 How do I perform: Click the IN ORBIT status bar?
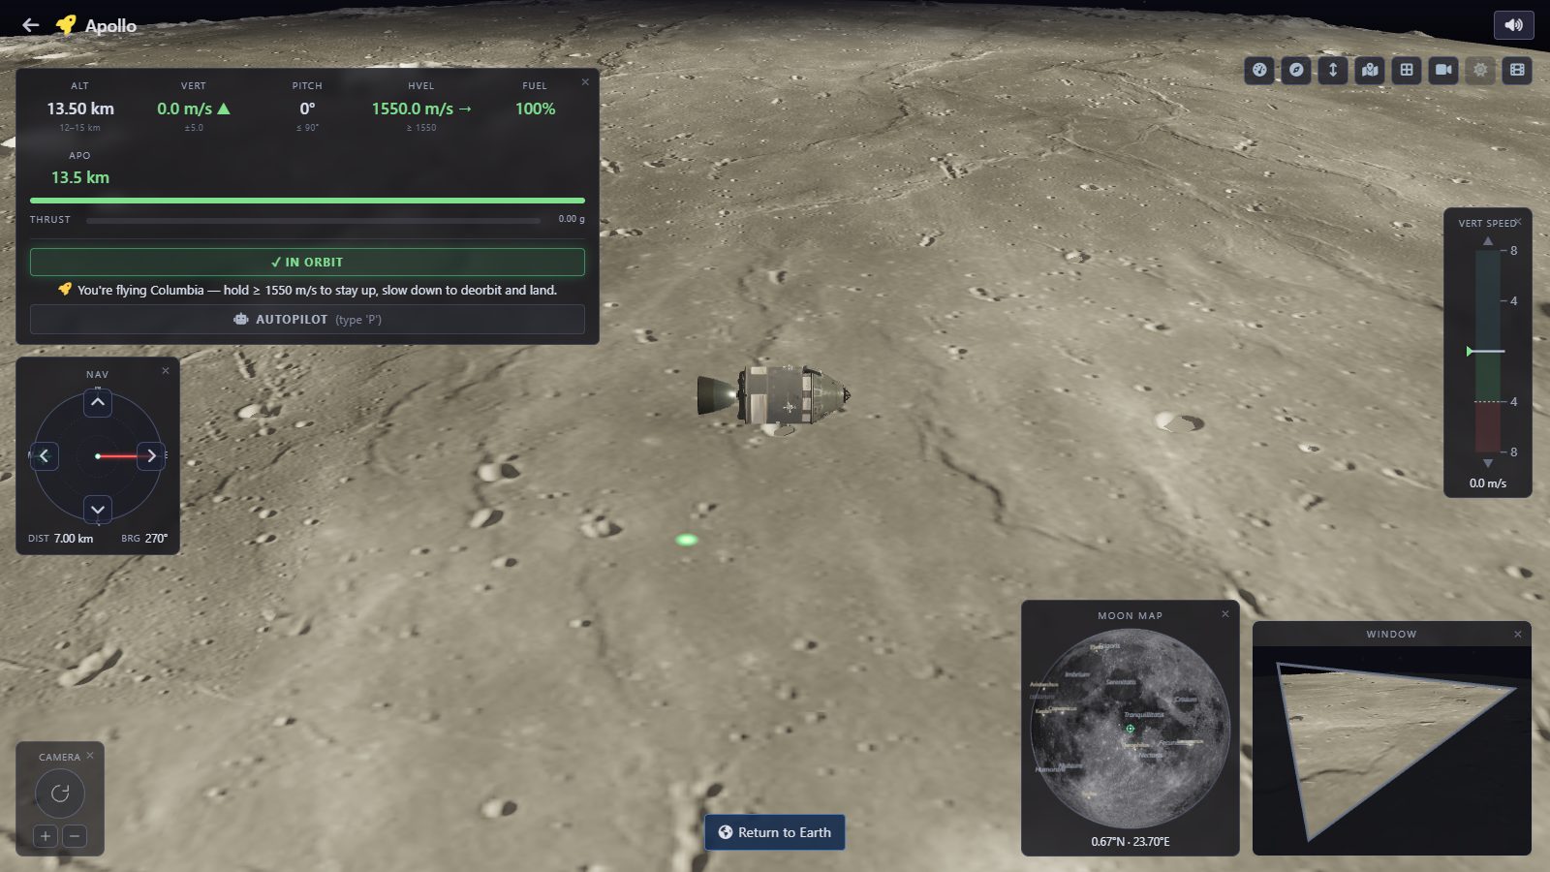[307, 263]
